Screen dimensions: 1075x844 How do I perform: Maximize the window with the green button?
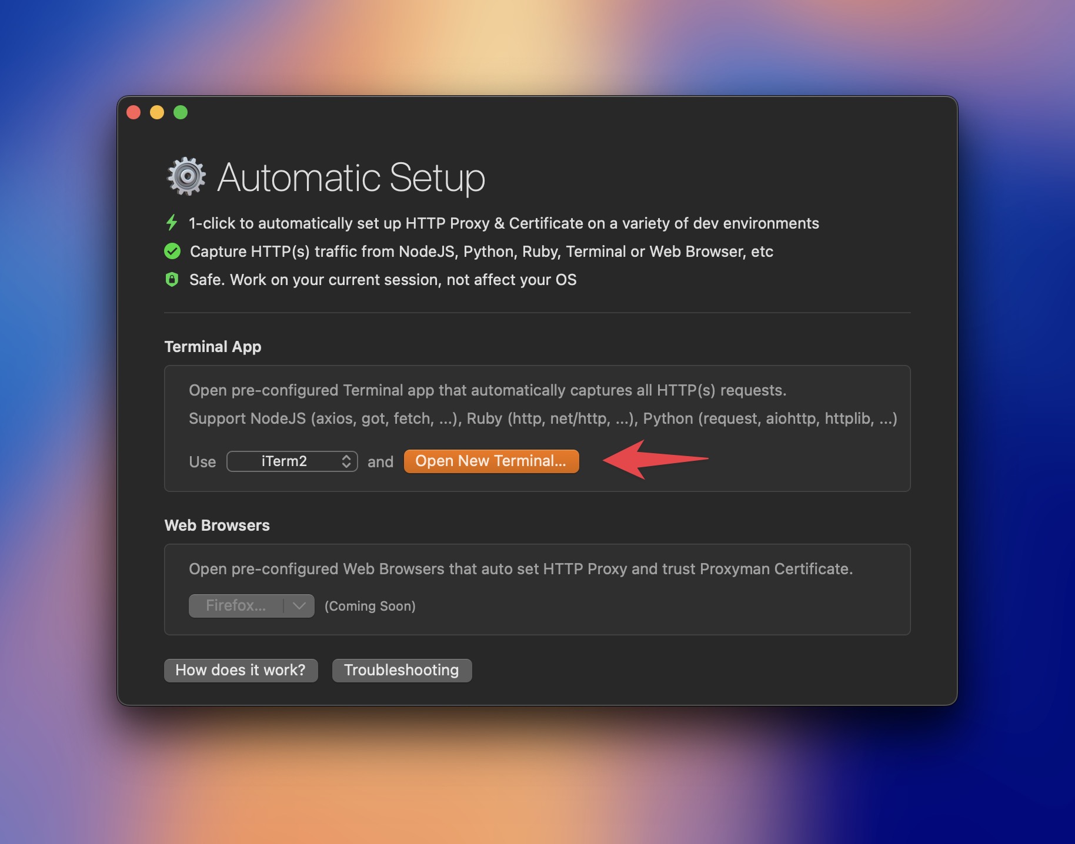coord(181,112)
